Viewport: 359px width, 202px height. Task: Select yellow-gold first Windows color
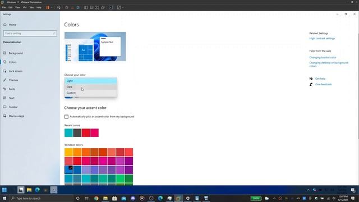68,152
